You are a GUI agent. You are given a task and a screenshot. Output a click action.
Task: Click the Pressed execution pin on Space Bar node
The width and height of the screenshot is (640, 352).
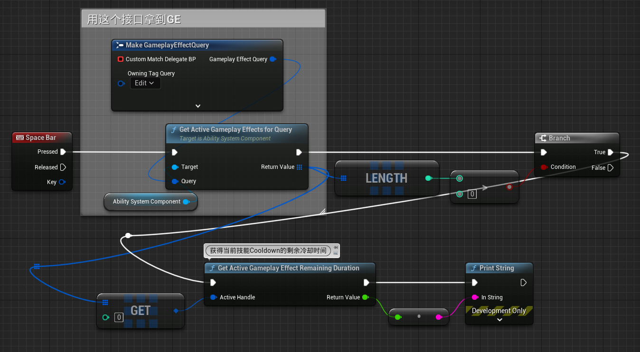[63, 152]
